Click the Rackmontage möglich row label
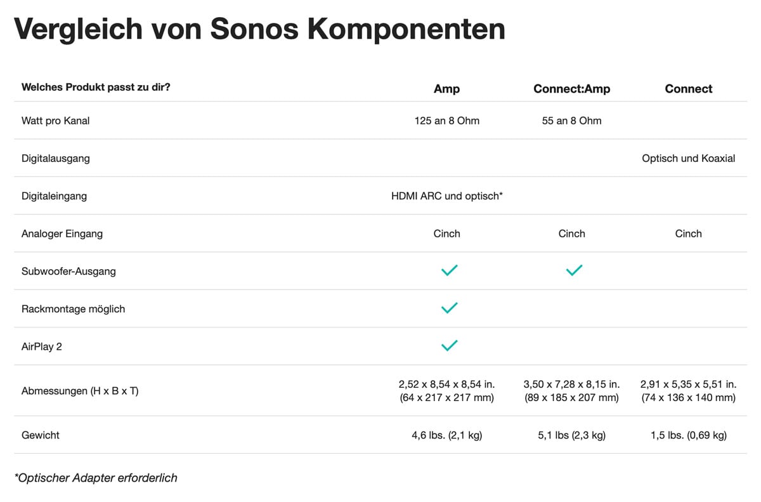 pyautogui.click(x=73, y=309)
